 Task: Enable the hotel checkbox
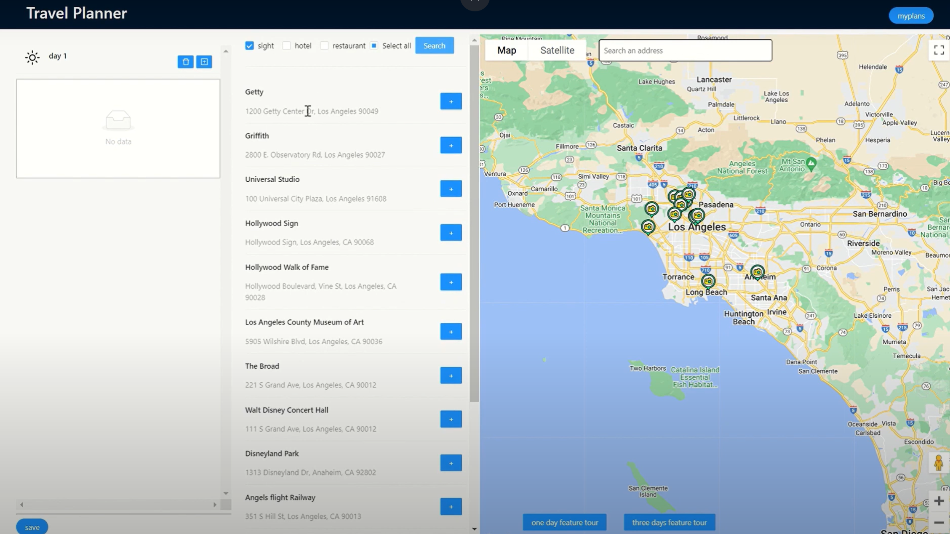click(287, 45)
